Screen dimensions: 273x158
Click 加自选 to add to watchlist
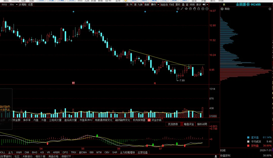point(164,5)
